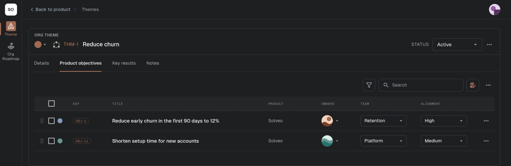
Task: Click the assistant icon button next to search
Action: coord(473,85)
